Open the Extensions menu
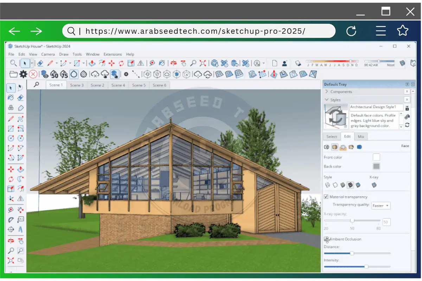Screen dimensions: 422x281 click(x=113, y=54)
